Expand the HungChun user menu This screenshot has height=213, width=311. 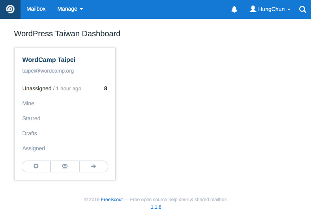click(x=270, y=9)
